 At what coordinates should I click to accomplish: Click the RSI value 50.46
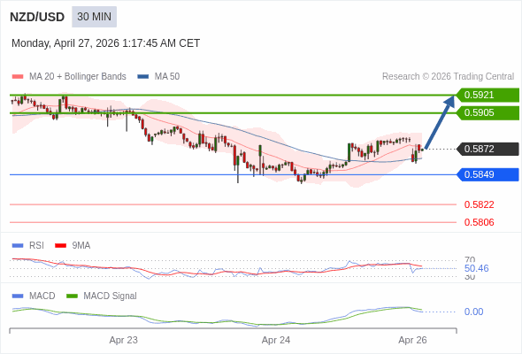click(x=476, y=268)
